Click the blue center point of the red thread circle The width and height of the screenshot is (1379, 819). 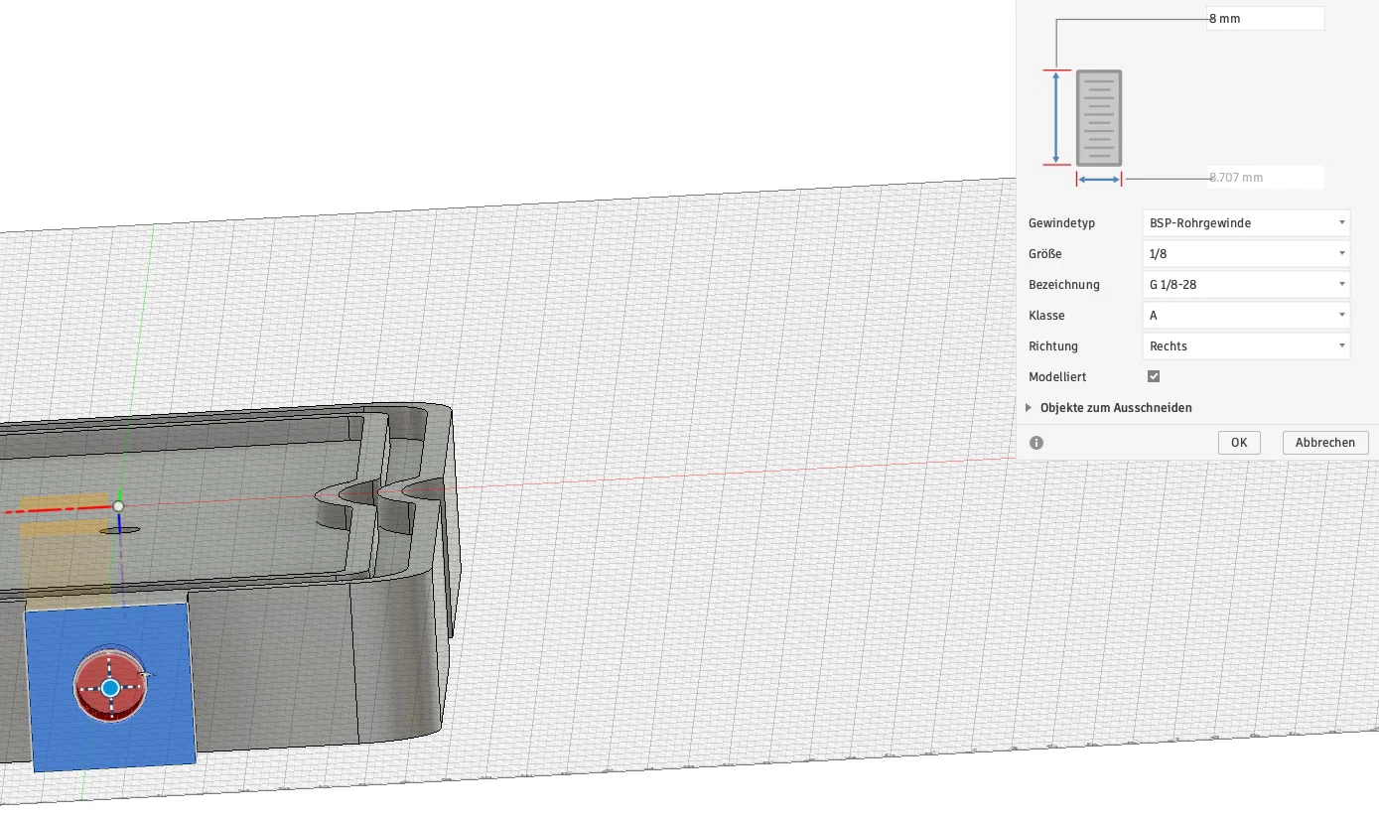[x=110, y=687]
